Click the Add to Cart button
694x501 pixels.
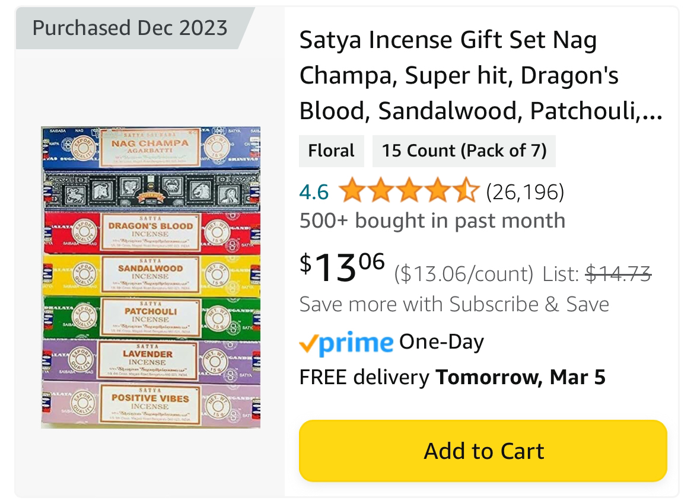point(483,451)
